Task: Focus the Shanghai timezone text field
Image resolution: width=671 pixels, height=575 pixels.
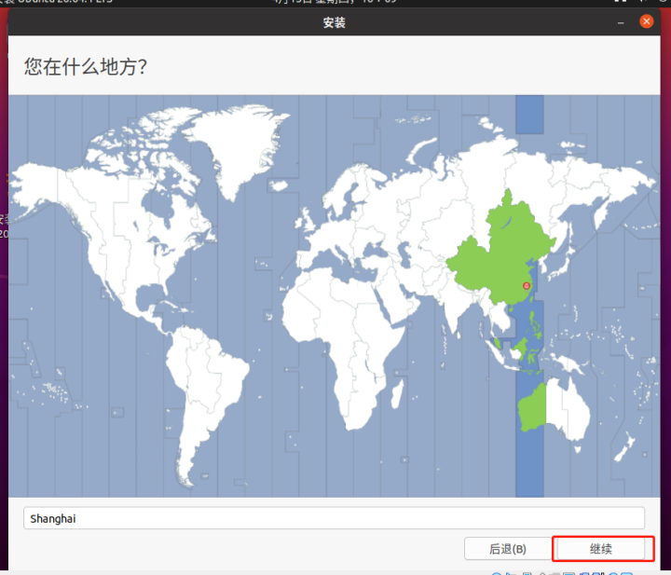Action: (334, 518)
